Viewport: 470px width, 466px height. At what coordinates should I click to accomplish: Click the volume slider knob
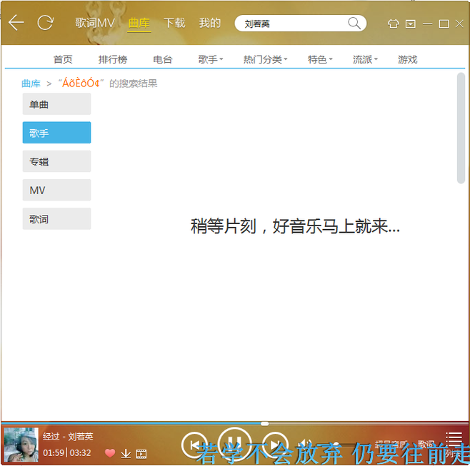tap(336, 444)
